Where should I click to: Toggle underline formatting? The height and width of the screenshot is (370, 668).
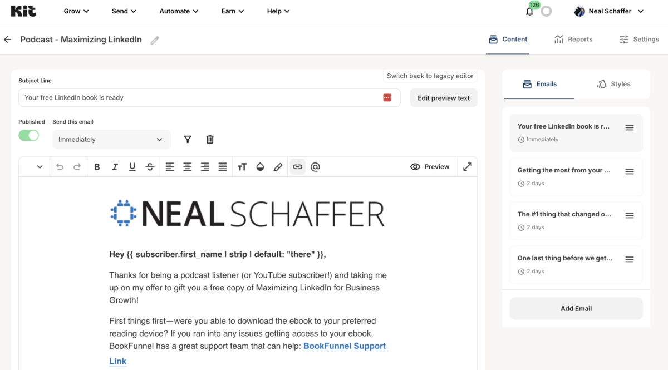(132, 167)
